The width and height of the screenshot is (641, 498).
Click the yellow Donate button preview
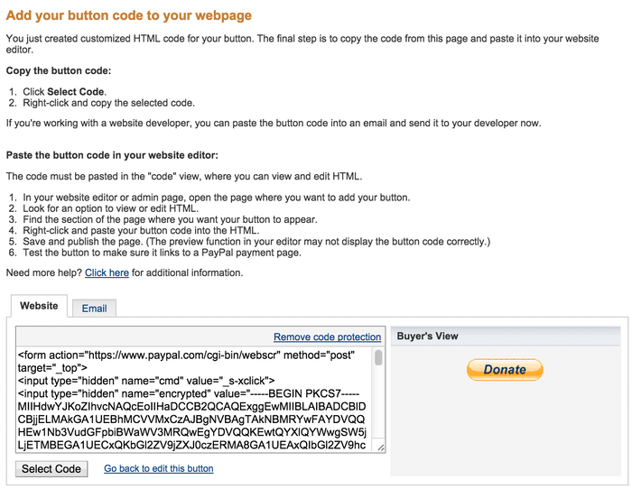(x=505, y=370)
